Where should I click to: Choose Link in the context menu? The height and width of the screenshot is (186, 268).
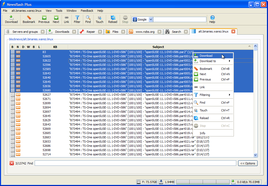pyautogui.click(x=213, y=87)
